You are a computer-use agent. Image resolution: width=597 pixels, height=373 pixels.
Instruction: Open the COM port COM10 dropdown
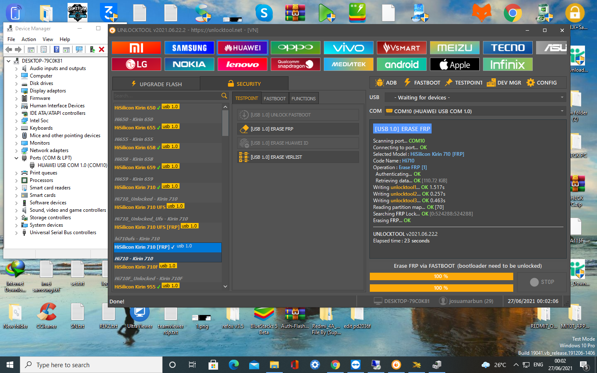[x=475, y=111]
